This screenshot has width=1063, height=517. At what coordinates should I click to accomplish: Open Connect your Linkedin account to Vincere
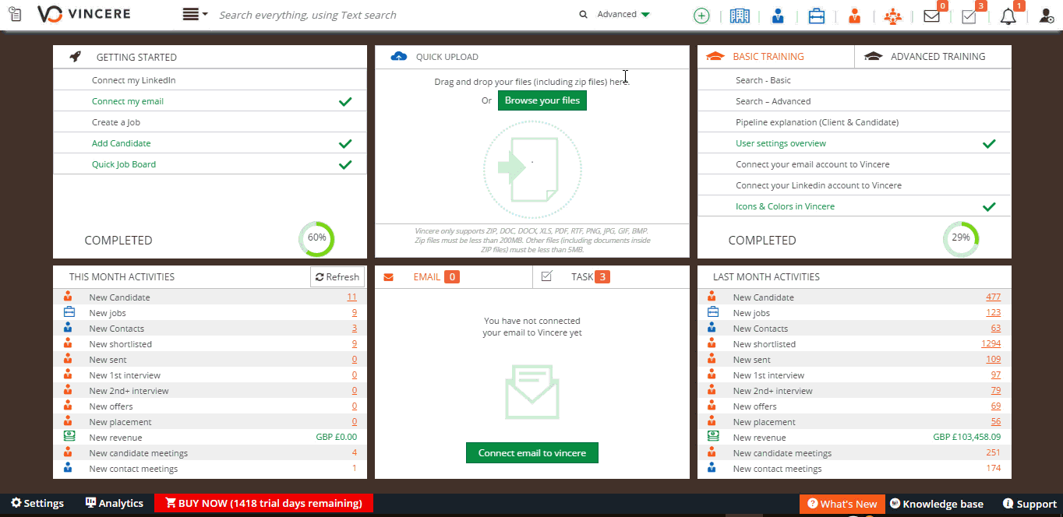818,185
